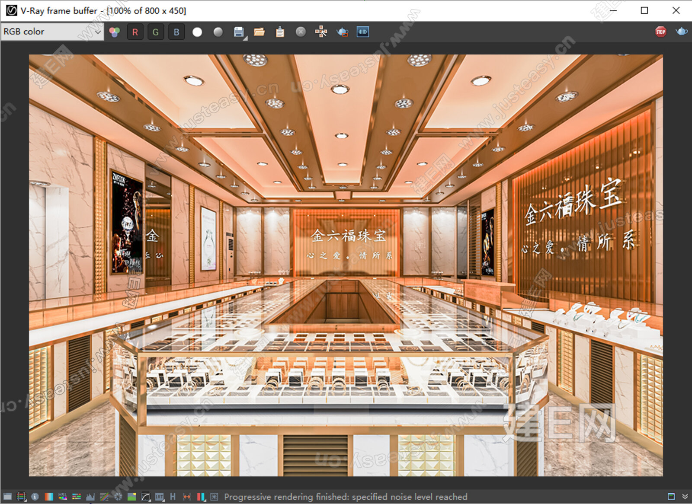This screenshot has height=504, width=692.
Task: Use the LUT correction icon
Action: tap(160, 497)
